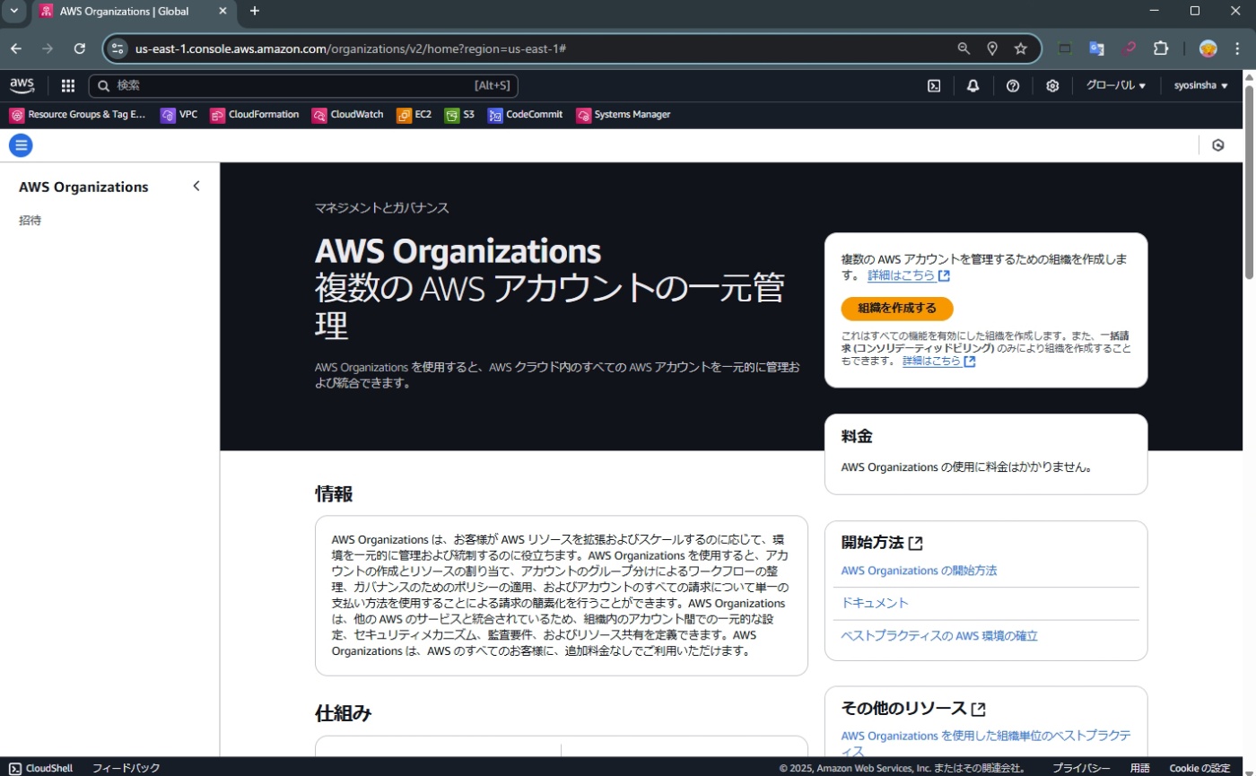Screen dimensions: 1256x776
Task: Open Cookie の設定 in the footer
Action: click(x=1199, y=768)
